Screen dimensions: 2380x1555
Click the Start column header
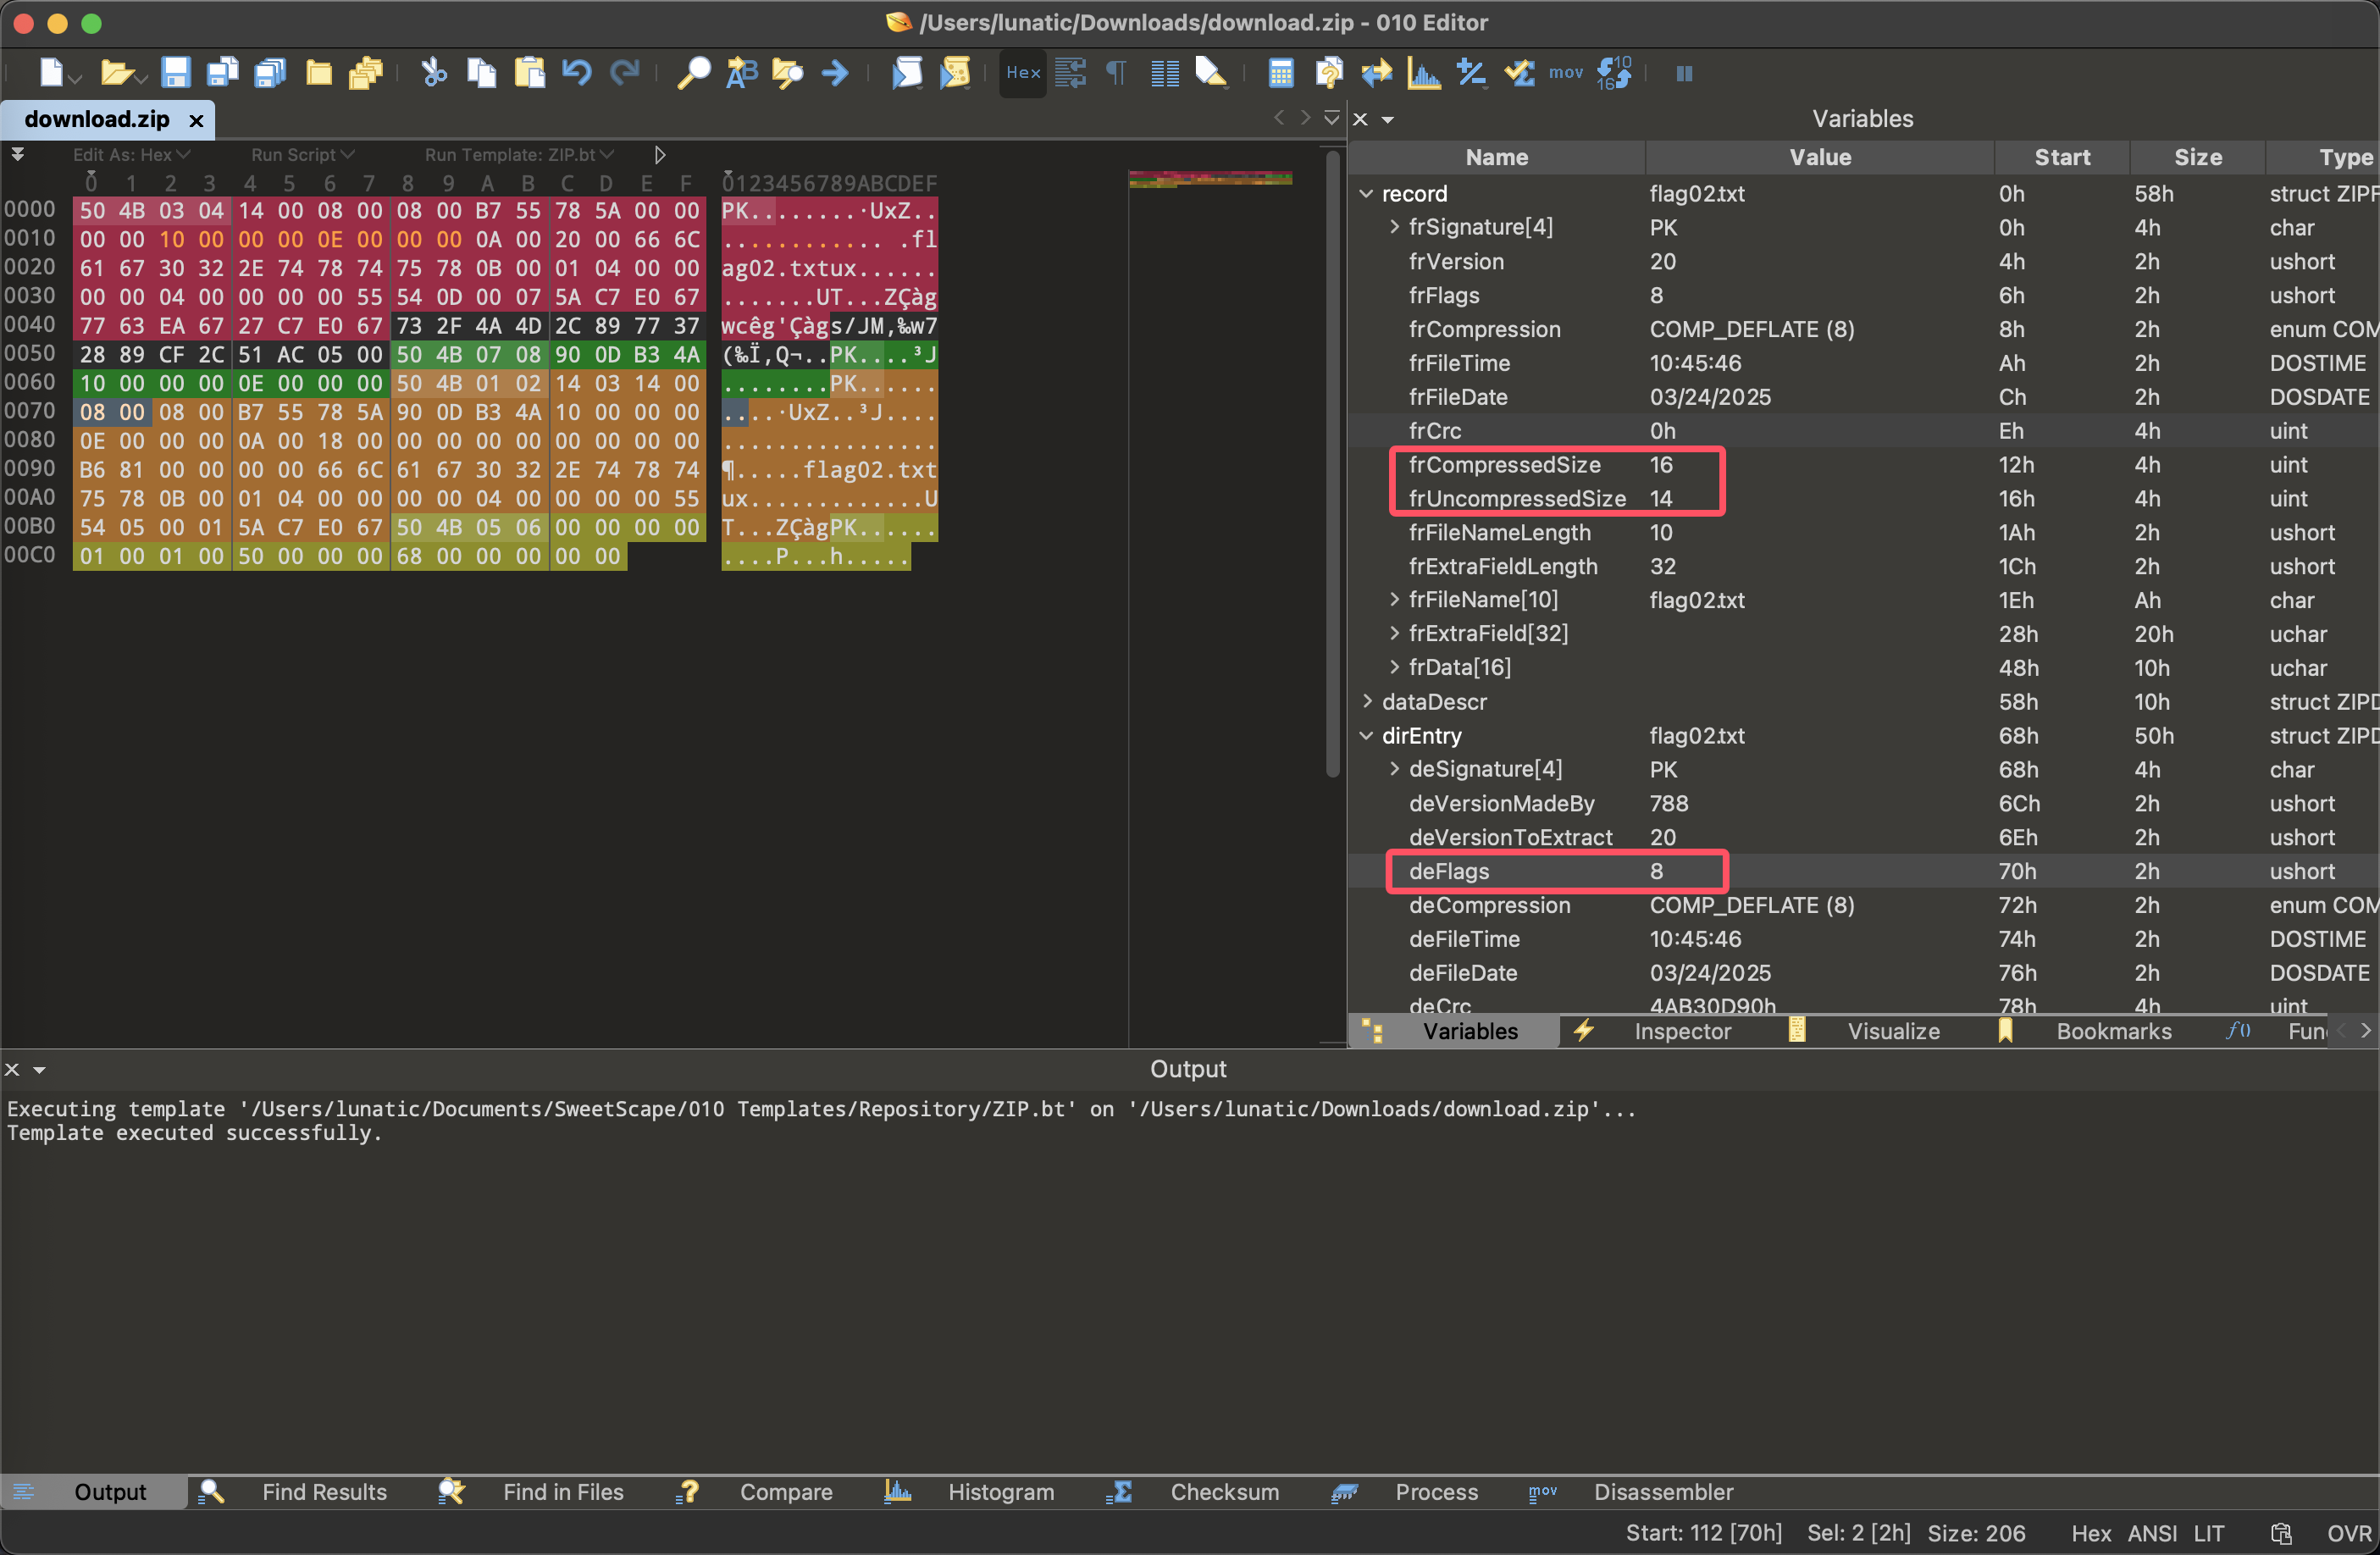point(2062,157)
